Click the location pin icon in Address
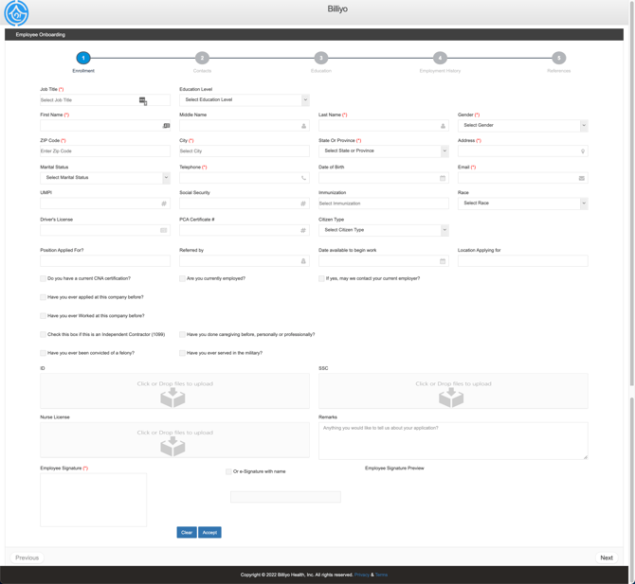This screenshot has height=584, width=635. point(582,151)
